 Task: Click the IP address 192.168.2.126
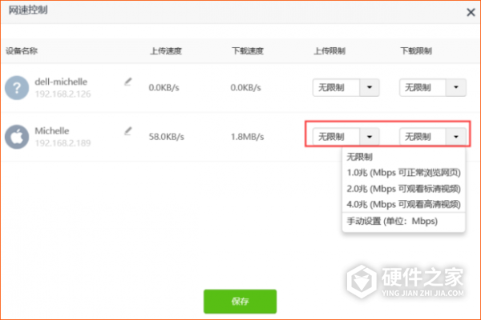tap(63, 94)
